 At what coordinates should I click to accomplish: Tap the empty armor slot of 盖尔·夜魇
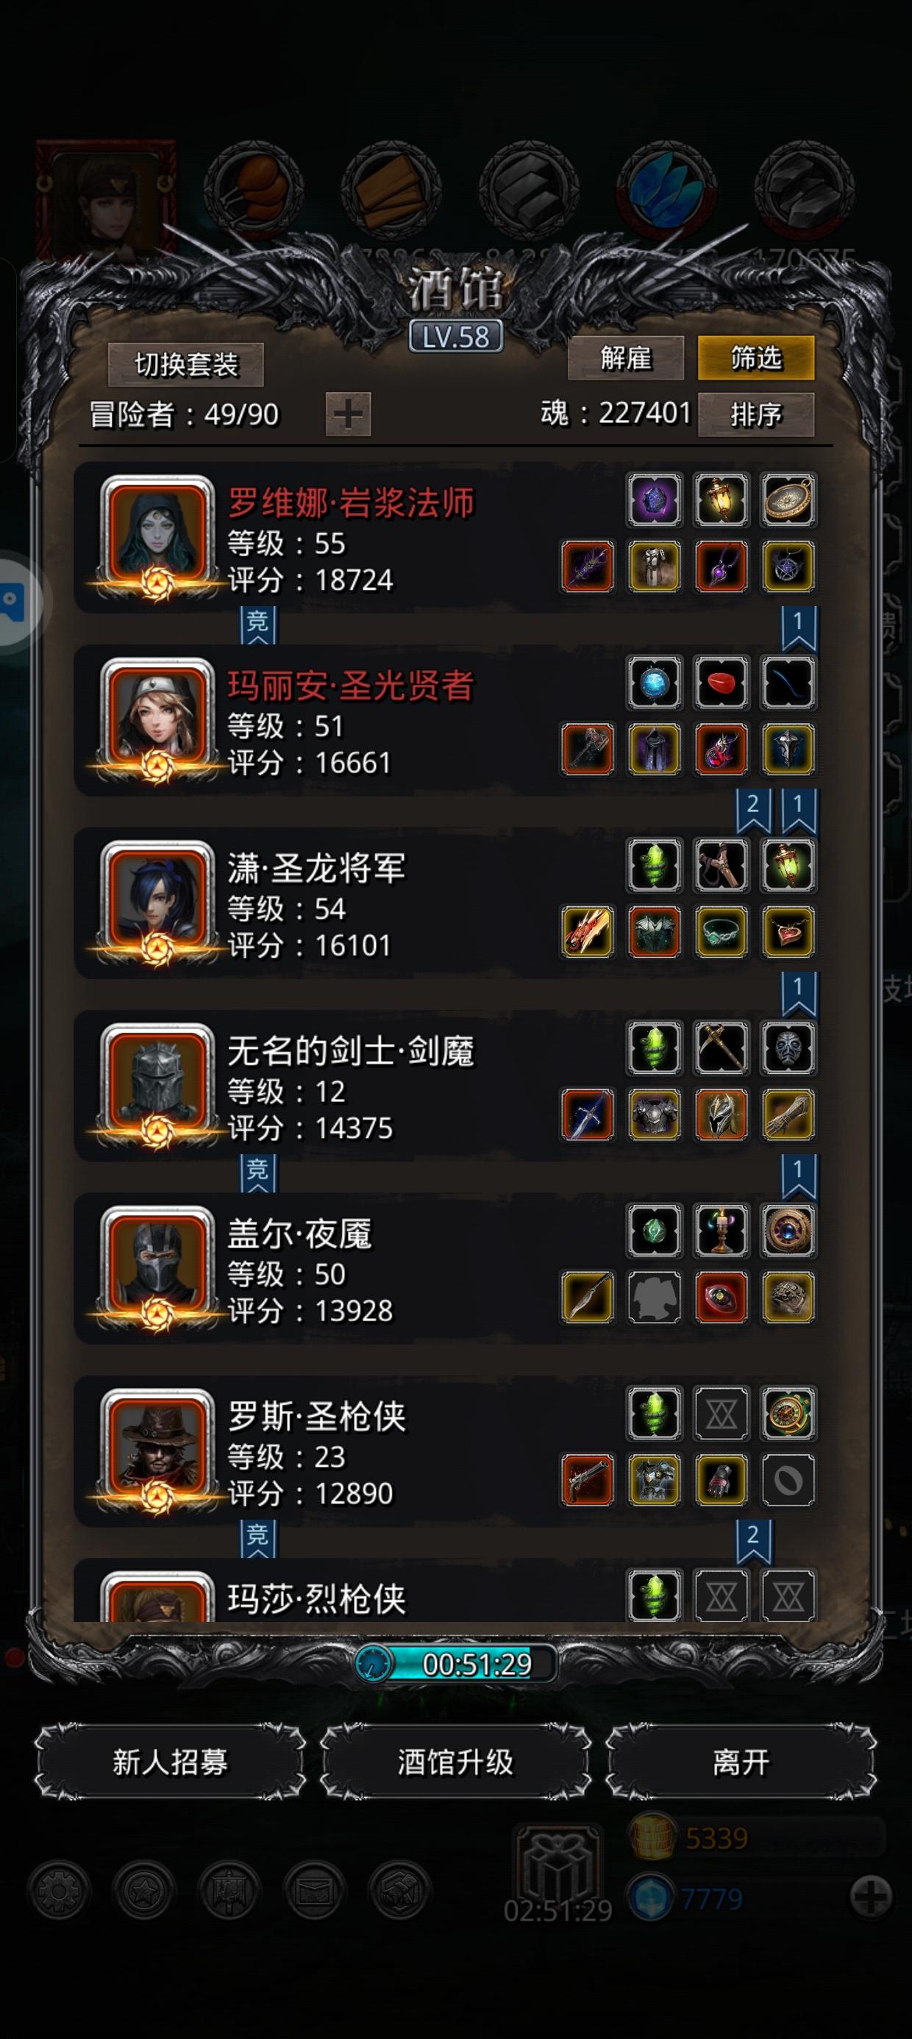[x=655, y=1297]
